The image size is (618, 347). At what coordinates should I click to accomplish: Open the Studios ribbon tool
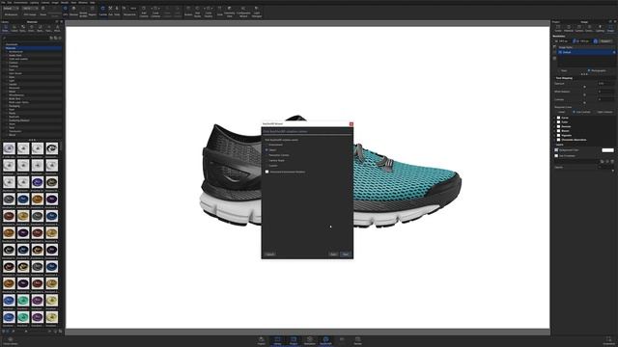(x=188, y=11)
